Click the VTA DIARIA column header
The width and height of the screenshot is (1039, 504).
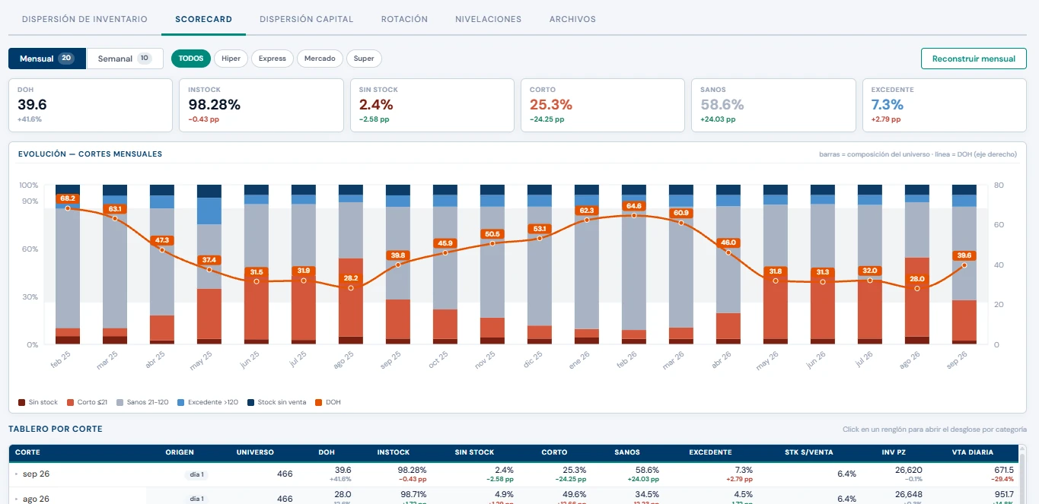coord(972,452)
